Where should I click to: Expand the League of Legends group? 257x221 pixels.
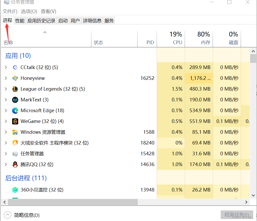[x=6, y=89]
